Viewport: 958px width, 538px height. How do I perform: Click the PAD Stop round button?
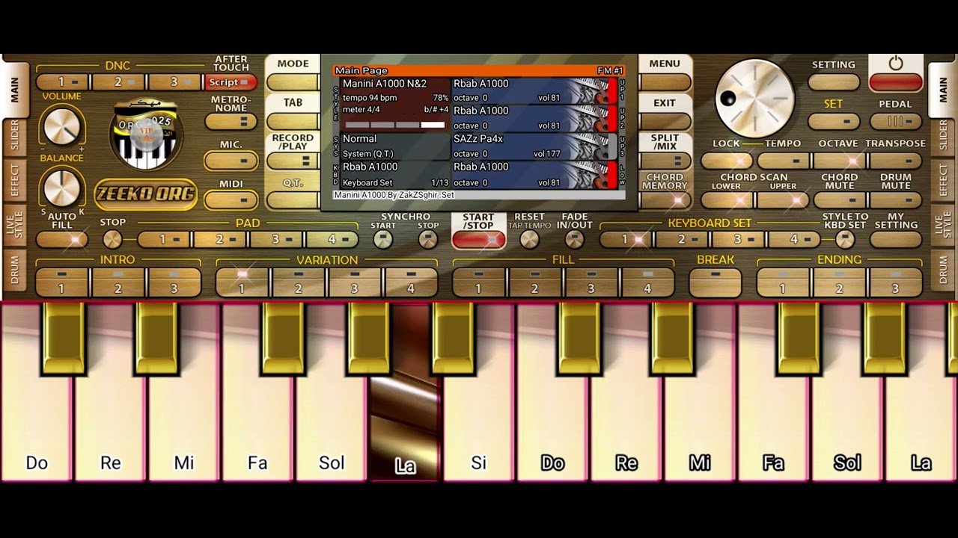coord(112,239)
